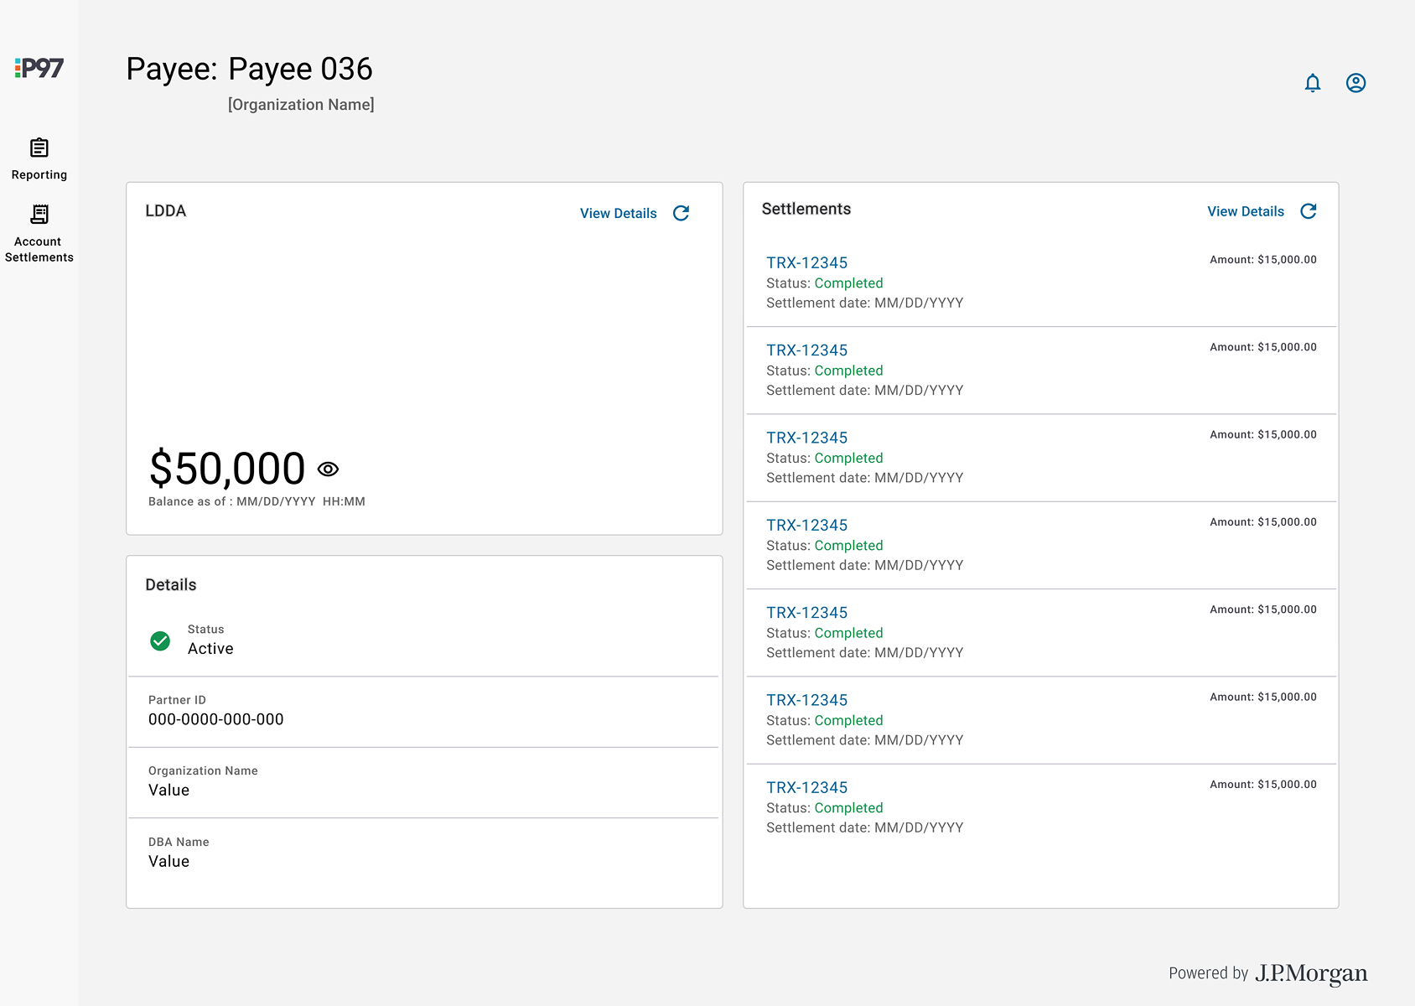Click the J.P.Morgan logo in footer
The width and height of the screenshot is (1415, 1006).
[x=1311, y=973]
